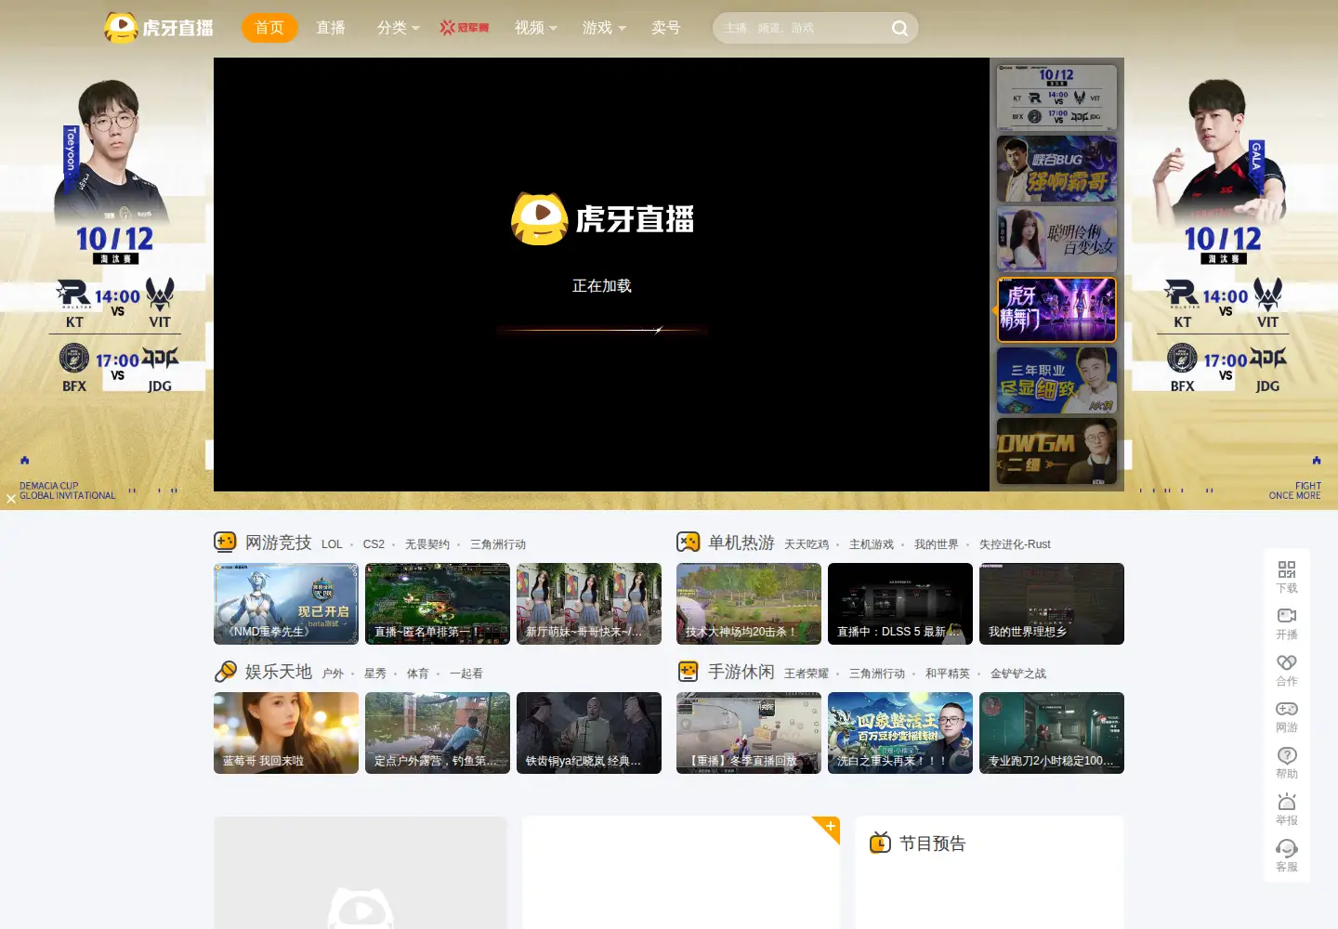Select the 虎牙精舞门 side thumbnail
The width and height of the screenshot is (1338, 929).
[x=1056, y=310]
